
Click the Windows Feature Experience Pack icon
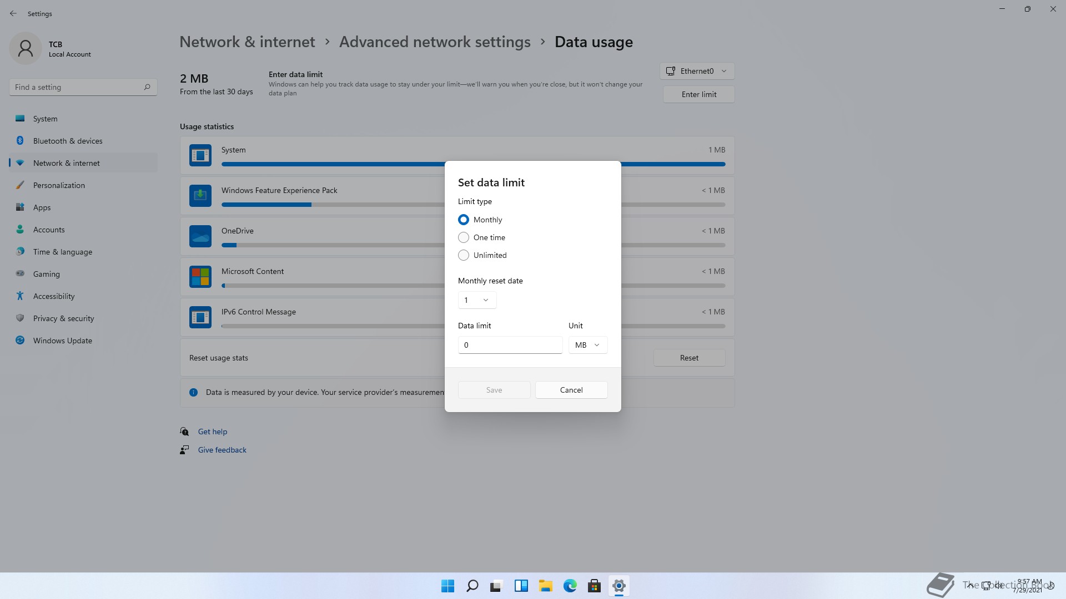tap(200, 196)
